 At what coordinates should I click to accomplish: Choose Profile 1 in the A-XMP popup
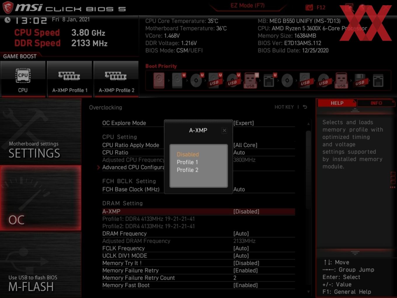pyautogui.click(x=187, y=162)
